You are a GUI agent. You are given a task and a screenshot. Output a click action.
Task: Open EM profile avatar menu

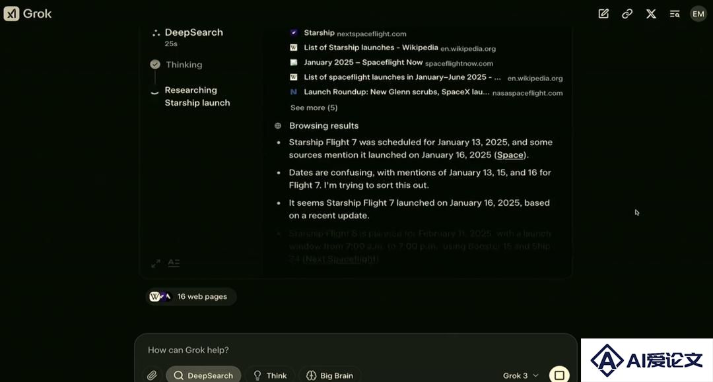point(698,14)
